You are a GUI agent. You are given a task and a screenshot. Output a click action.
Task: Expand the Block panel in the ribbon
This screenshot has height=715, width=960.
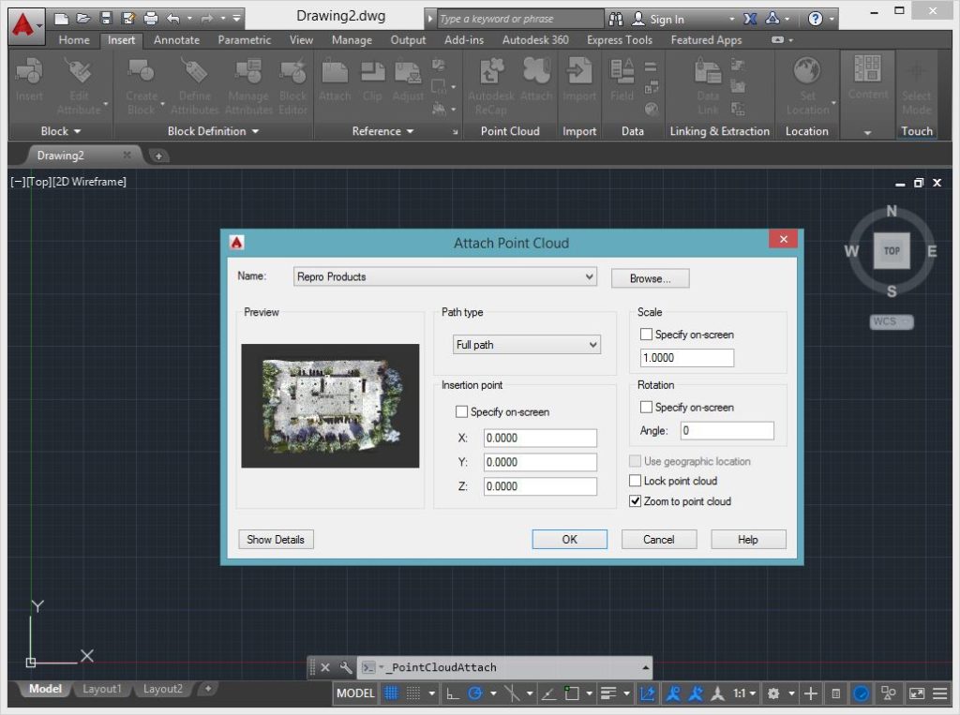[x=61, y=131]
